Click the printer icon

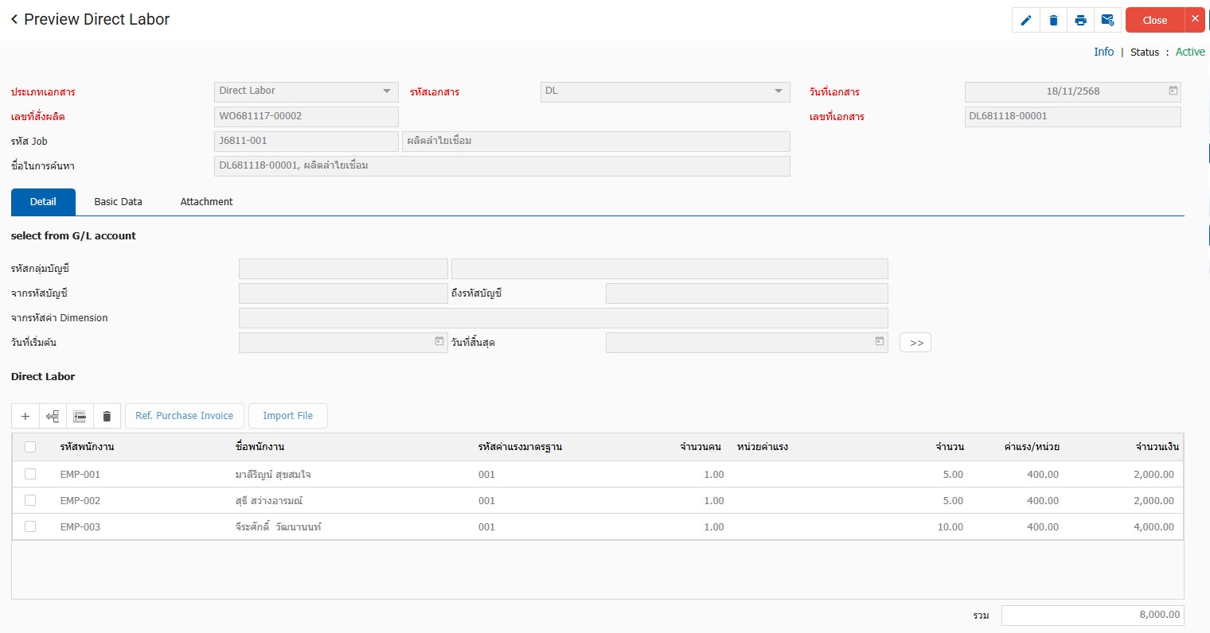coord(1080,21)
